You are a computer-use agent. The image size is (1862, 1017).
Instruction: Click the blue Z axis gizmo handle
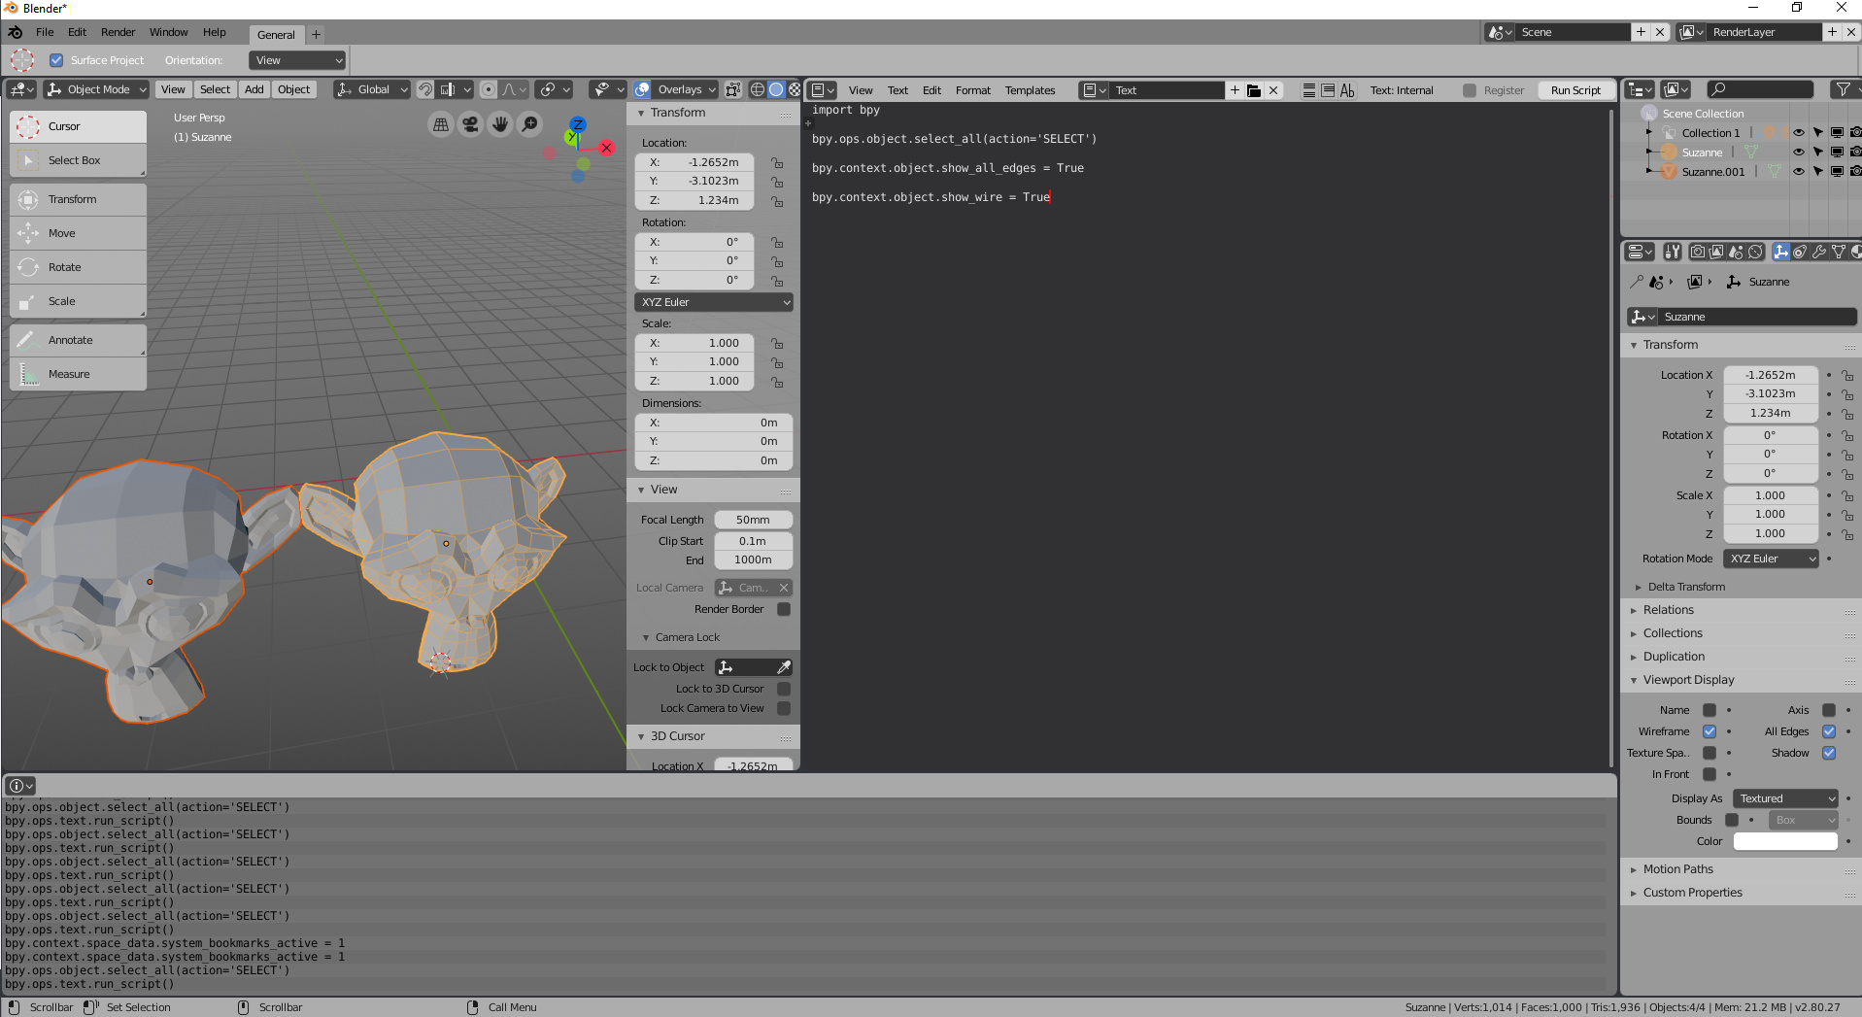point(578,124)
